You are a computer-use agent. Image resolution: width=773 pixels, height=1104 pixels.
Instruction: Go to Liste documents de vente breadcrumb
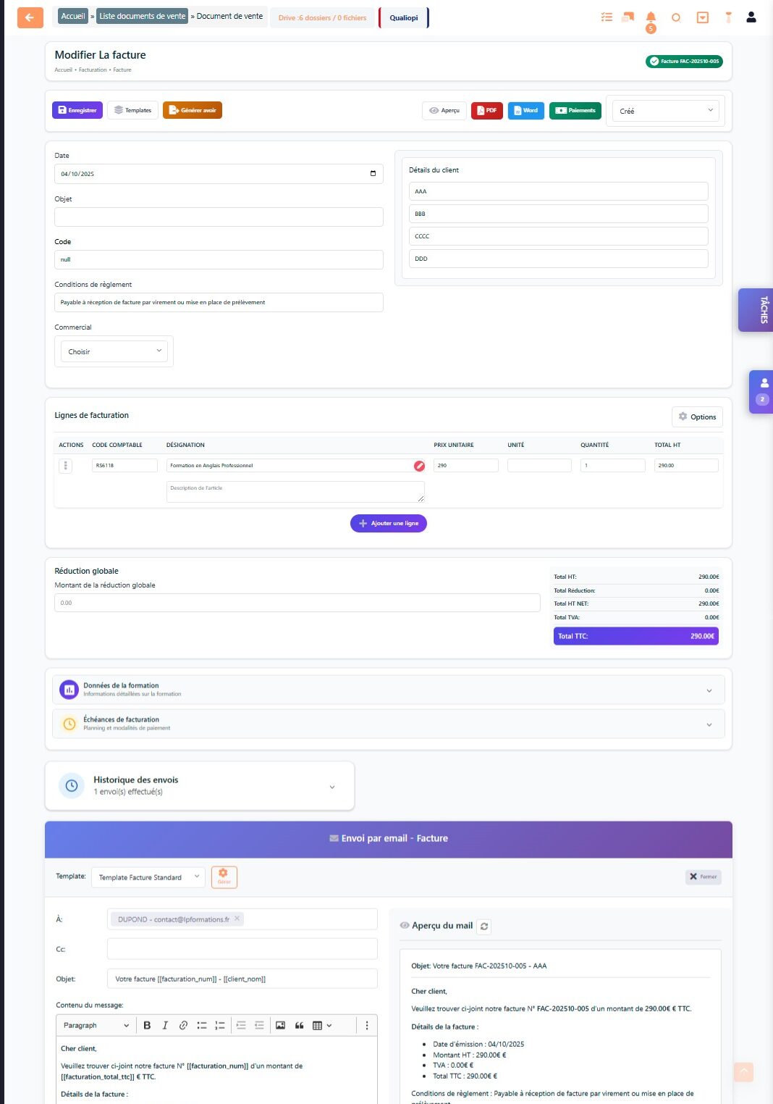coord(142,16)
